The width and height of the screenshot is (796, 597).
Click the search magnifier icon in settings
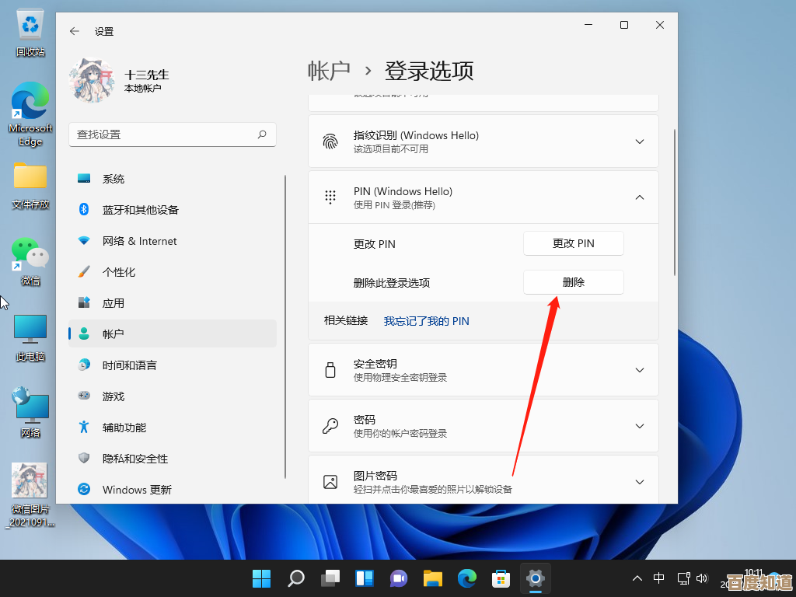tap(263, 134)
